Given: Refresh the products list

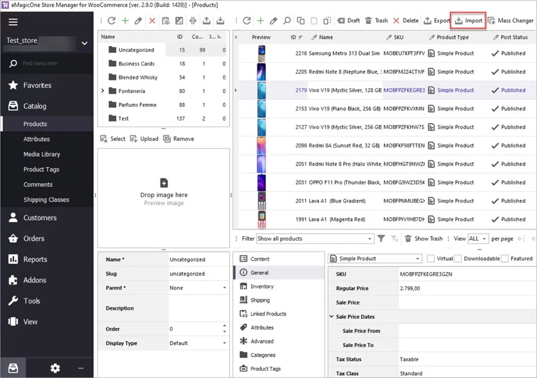Looking at the screenshot, I should tap(246, 20).
